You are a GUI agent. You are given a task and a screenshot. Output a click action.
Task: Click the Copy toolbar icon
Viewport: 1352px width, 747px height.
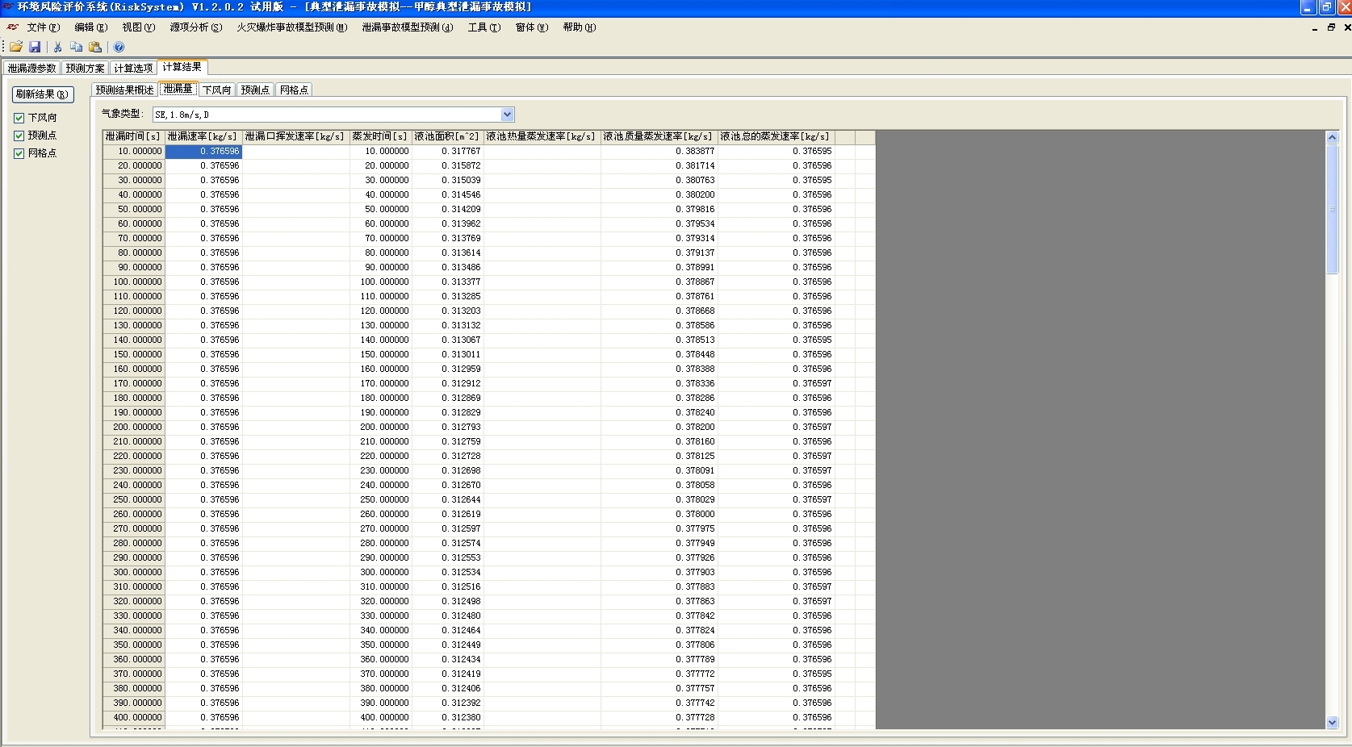click(x=76, y=47)
